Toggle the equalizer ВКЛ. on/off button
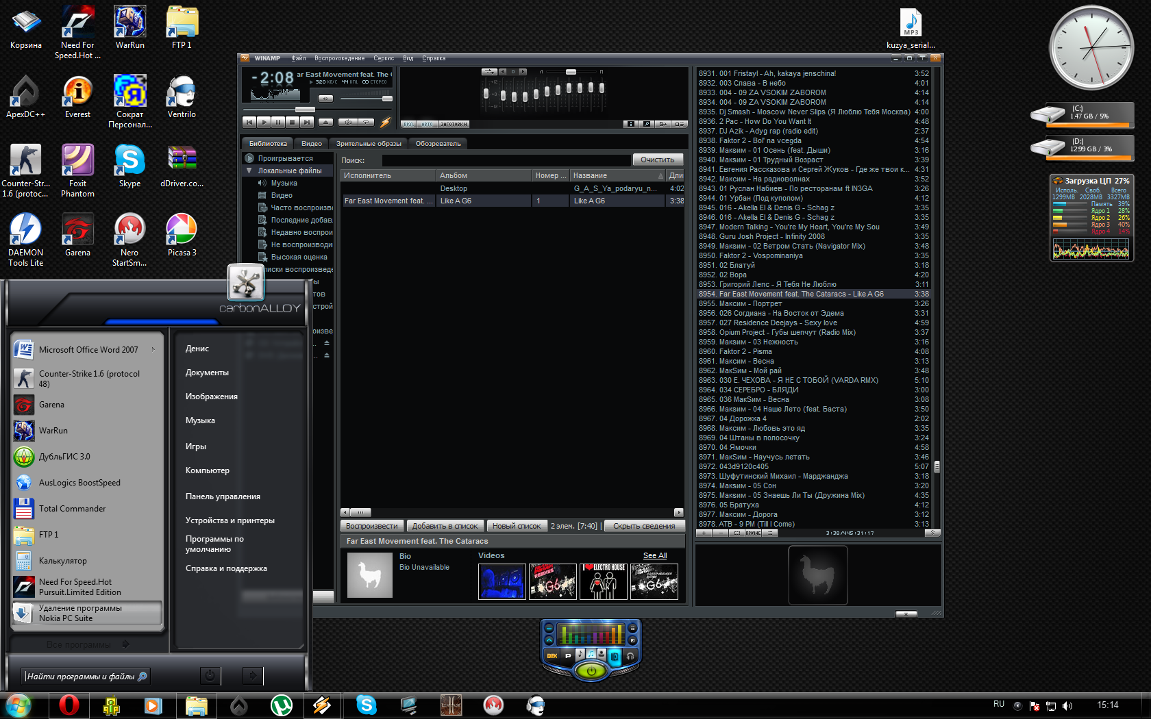The image size is (1151, 719). pyautogui.click(x=408, y=124)
